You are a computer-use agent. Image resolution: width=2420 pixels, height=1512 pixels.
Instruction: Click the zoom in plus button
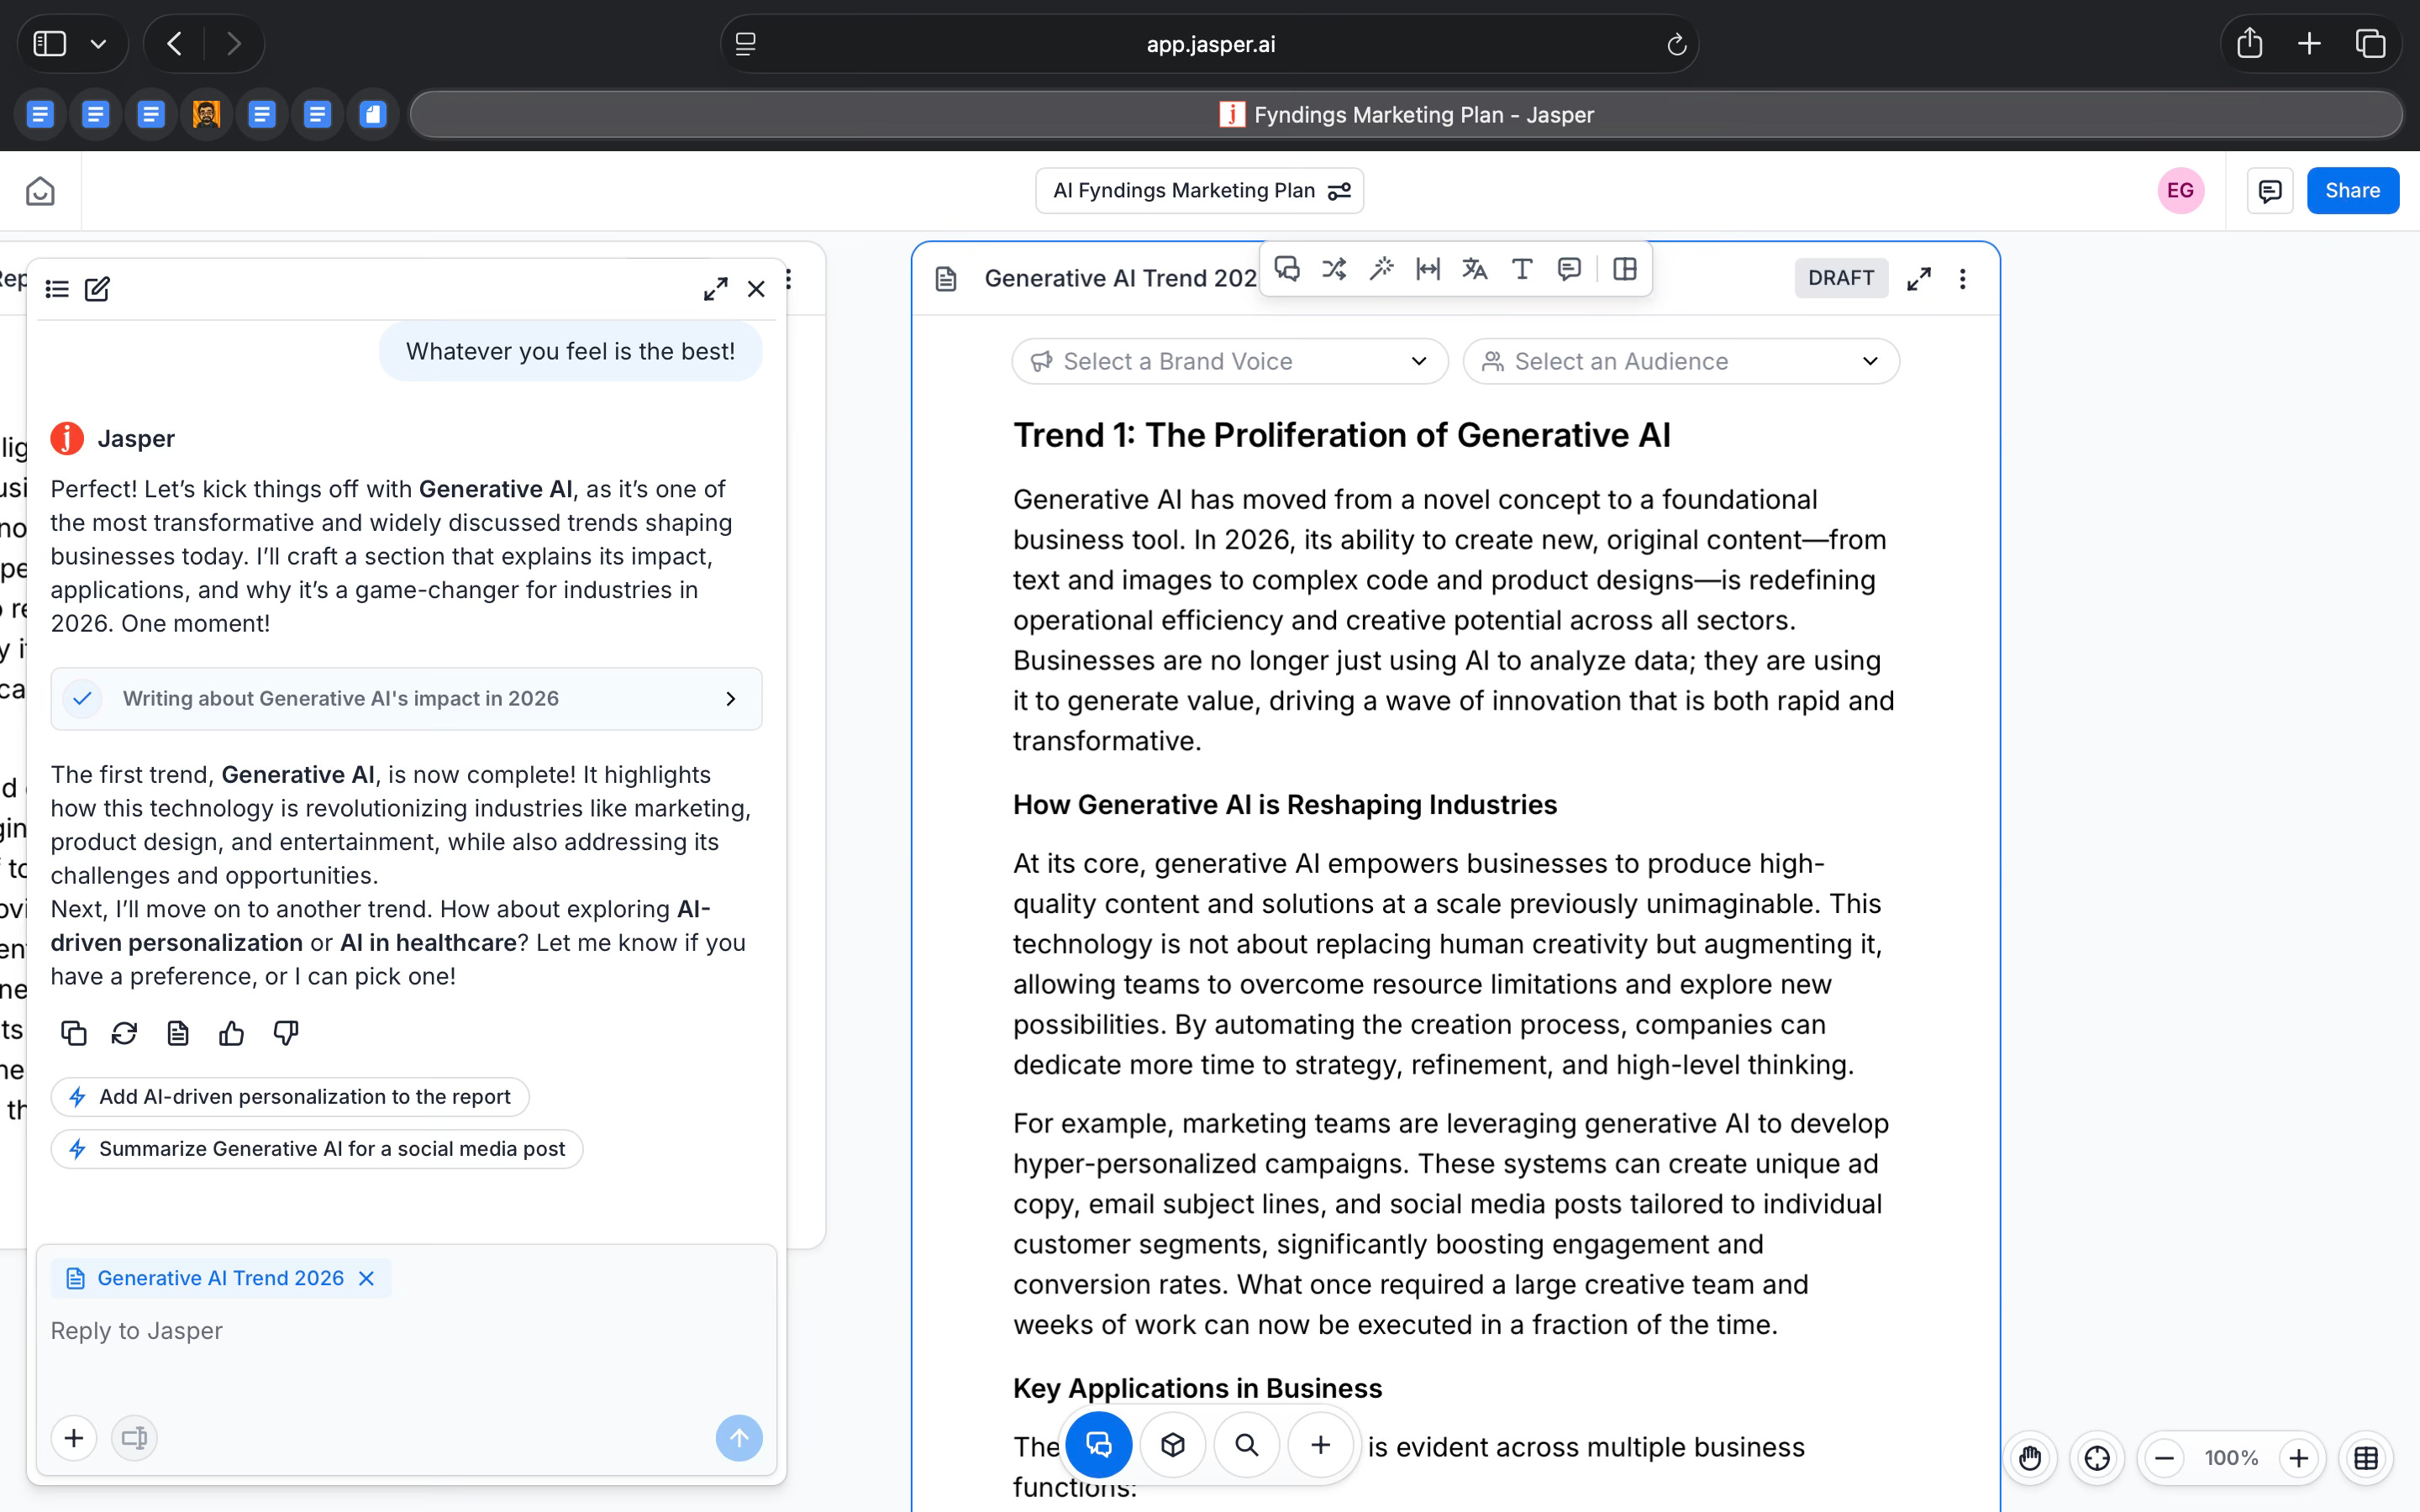point(2298,1458)
